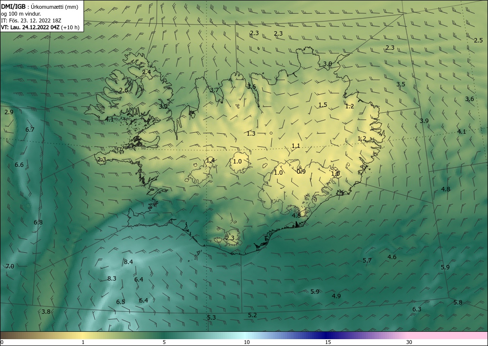Click the 2.5 value at the east edge
The image size is (488, 346).
pyautogui.click(x=478, y=41)
